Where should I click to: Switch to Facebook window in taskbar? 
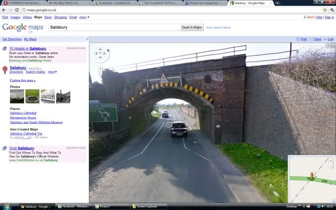click(x=74, y=206)
